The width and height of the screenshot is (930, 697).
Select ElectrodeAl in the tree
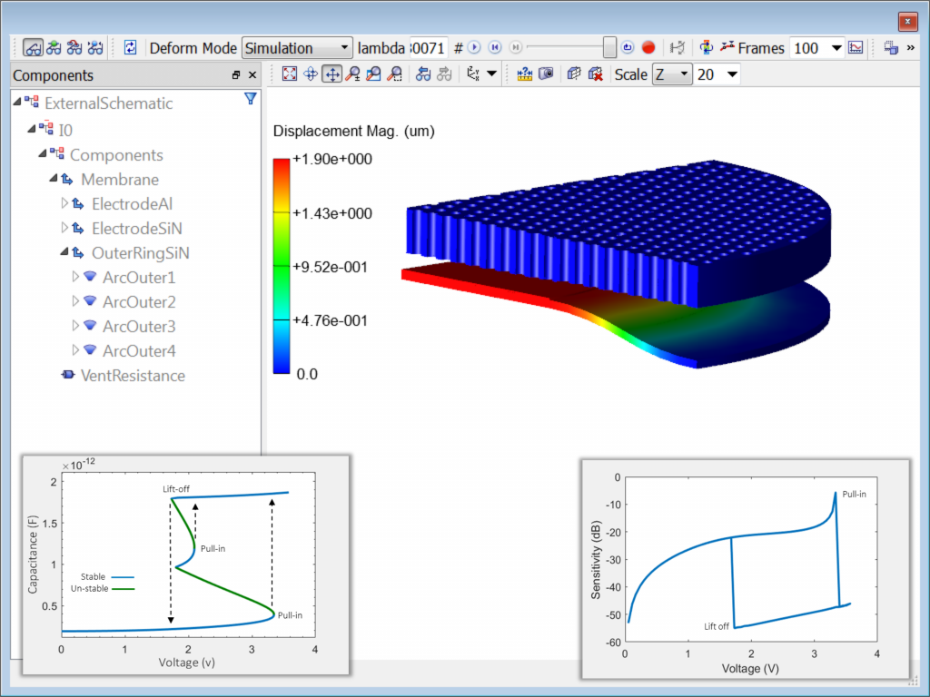132,204
